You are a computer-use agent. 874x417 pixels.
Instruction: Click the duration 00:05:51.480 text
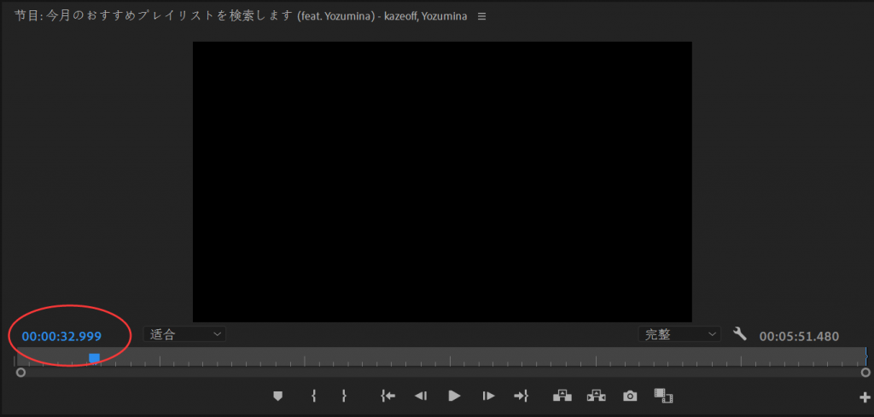(x=799, y=336)
